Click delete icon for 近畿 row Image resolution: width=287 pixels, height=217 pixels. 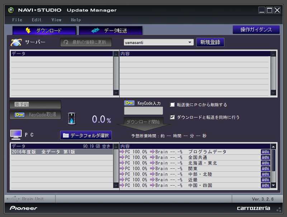265,180
